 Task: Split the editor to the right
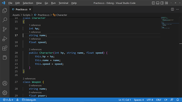172,9
